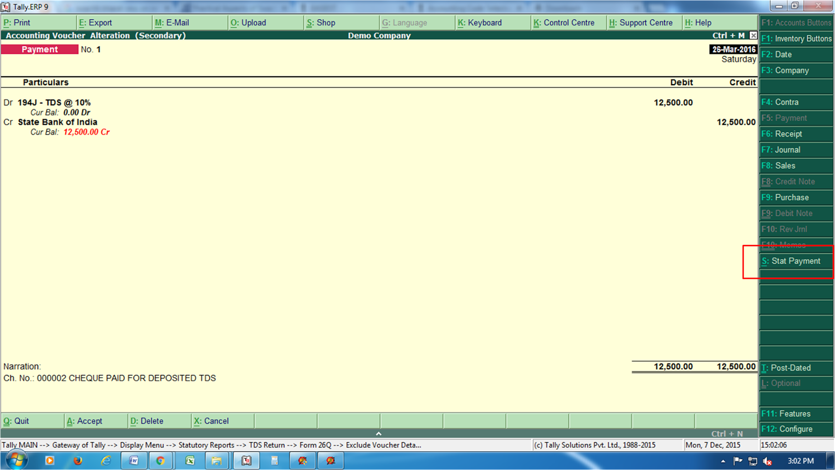The image size is (835, 470).
Task: Expand the hidden buttons arrow at bottom
Action: [379, 433]
